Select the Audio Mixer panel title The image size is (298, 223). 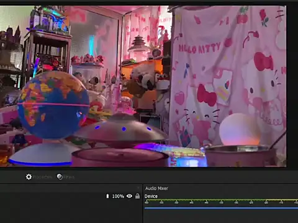click(x=156, y=188)
